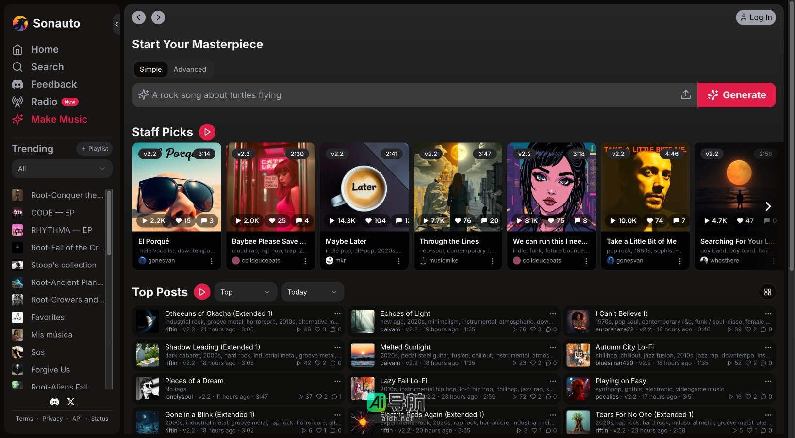Screen dimensions: 795x438
Task: Go back using the left arrow button
Action: 139,17
